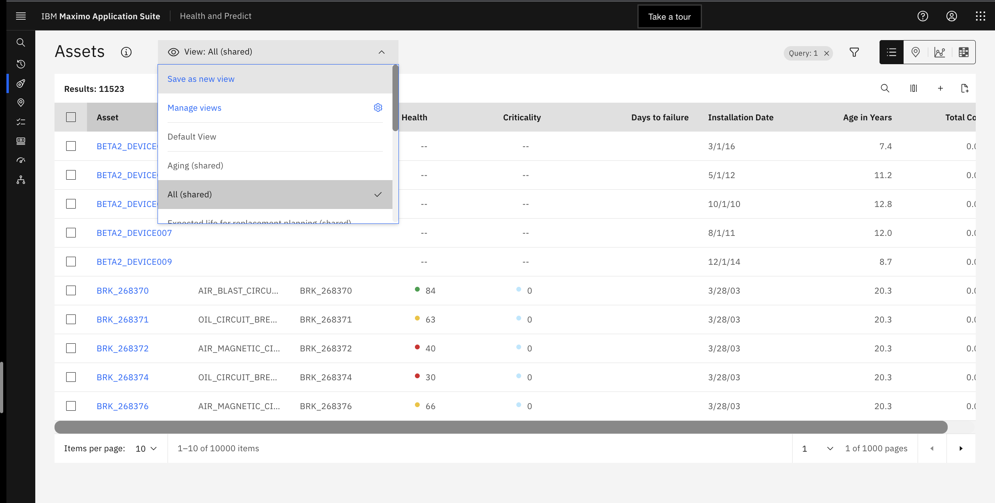
Task: Click the search icon in left sidebar
Action: (21, 43)
